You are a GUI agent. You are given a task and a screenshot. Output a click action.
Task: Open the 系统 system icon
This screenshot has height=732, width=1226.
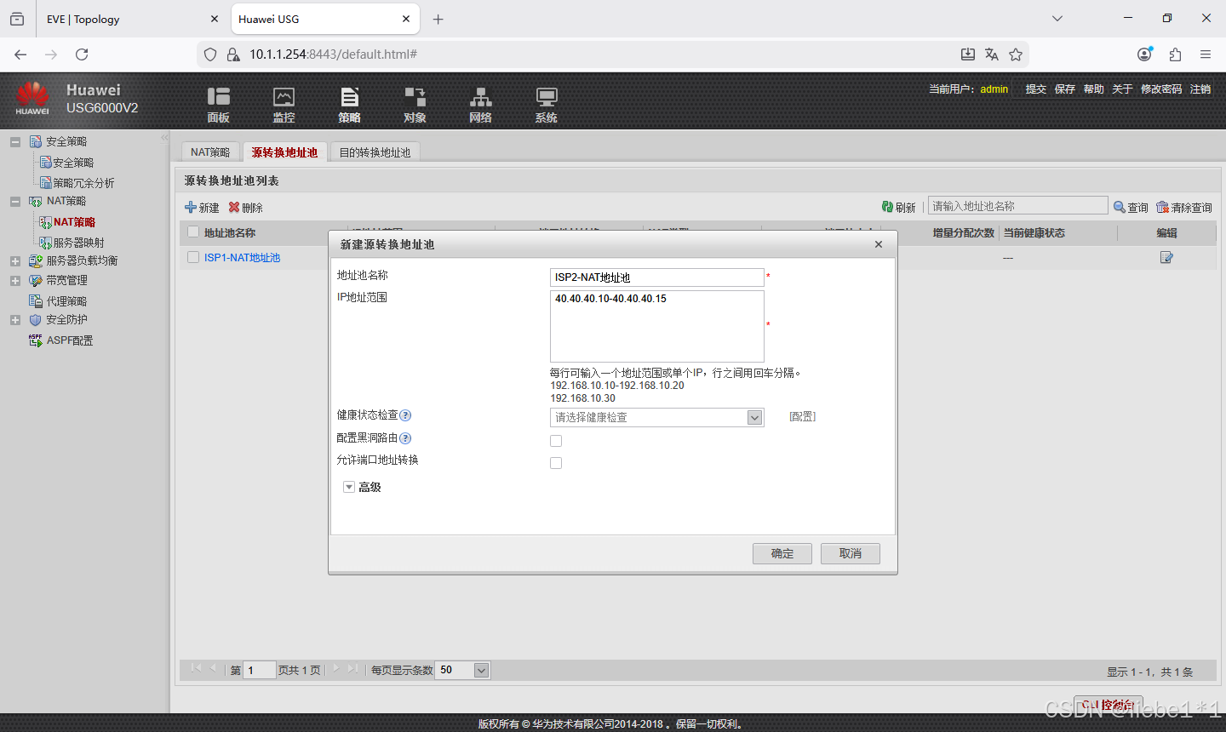tap(546, 105)
